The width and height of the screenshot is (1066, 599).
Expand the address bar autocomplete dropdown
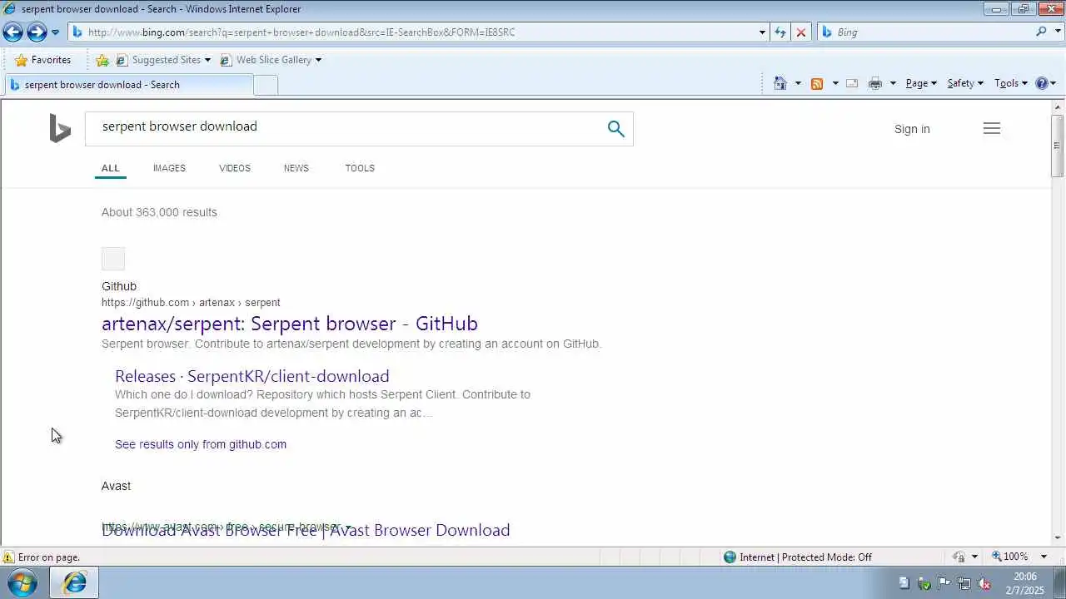coord(762,32)
